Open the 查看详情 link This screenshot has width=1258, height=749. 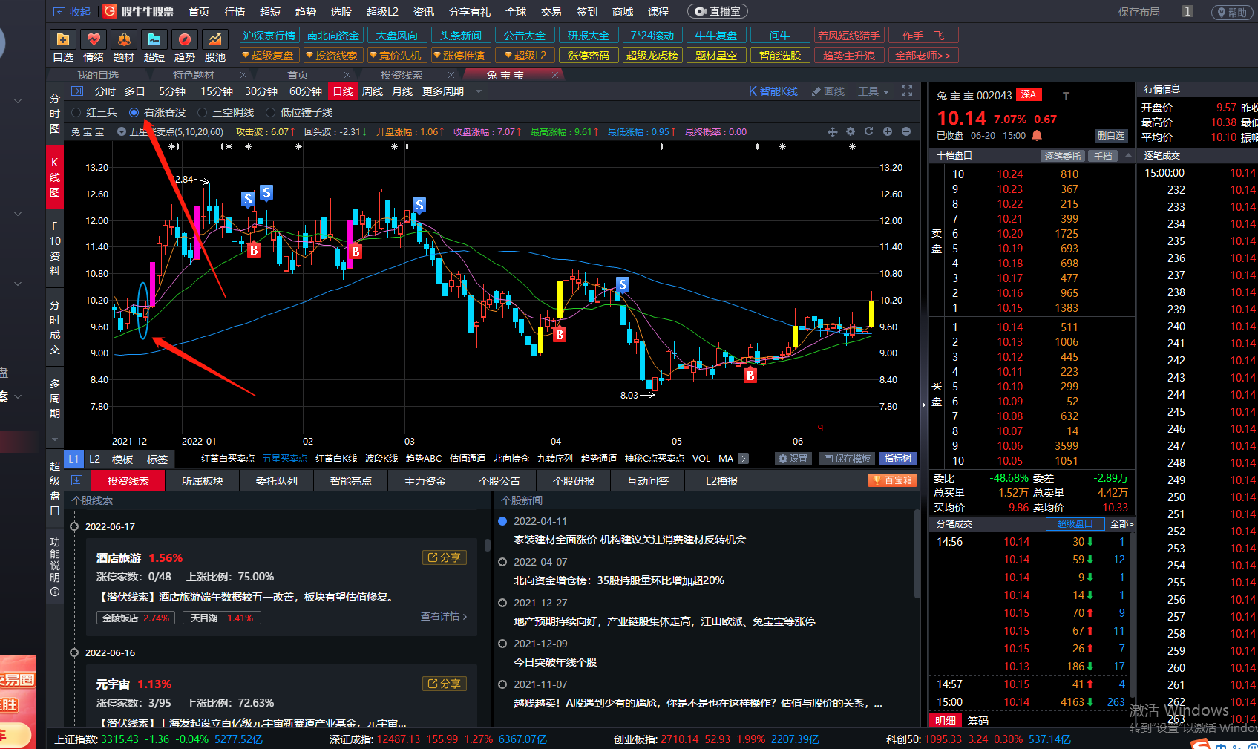(x=444, y=616)
